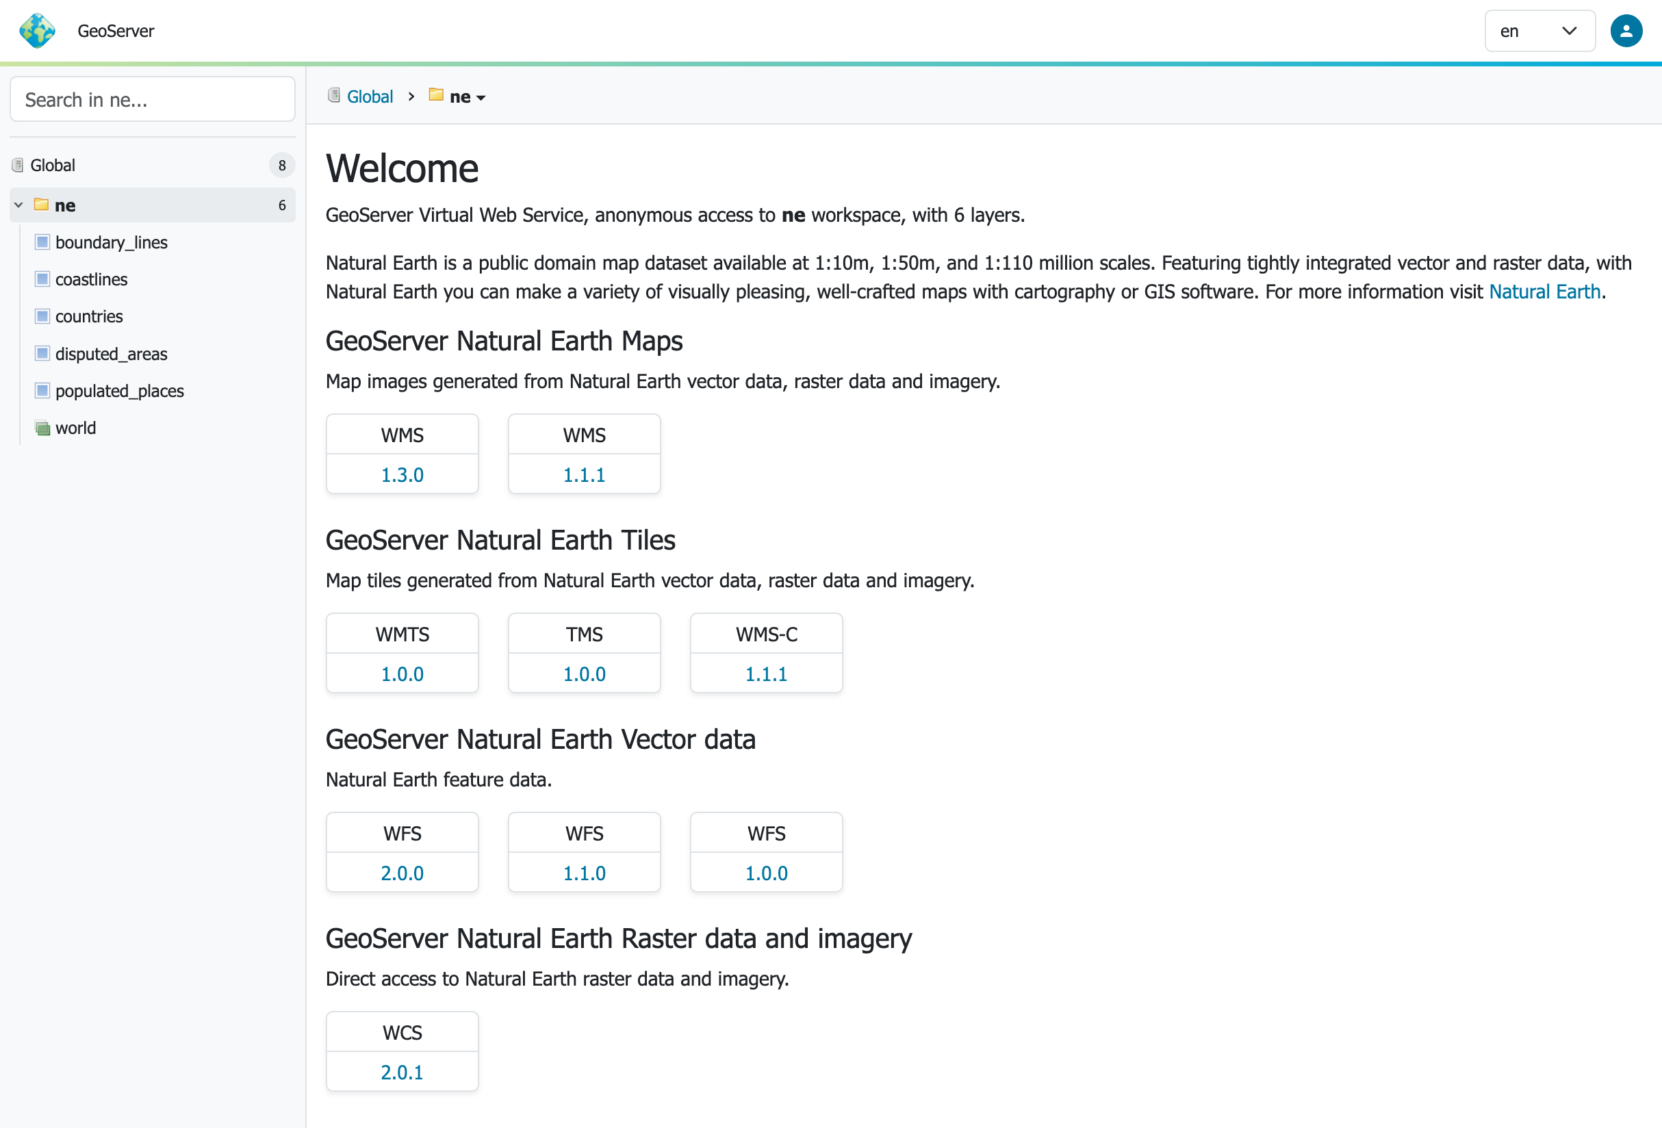1662x1128 pixels.
Task: Click the GeoServer globe logo
Action: pos(37,31)
